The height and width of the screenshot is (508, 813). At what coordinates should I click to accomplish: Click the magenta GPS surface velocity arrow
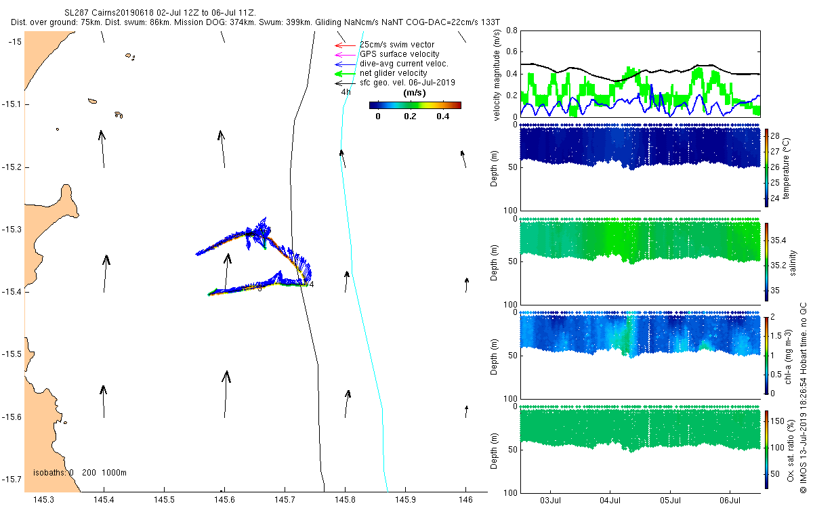click(346, 54)
